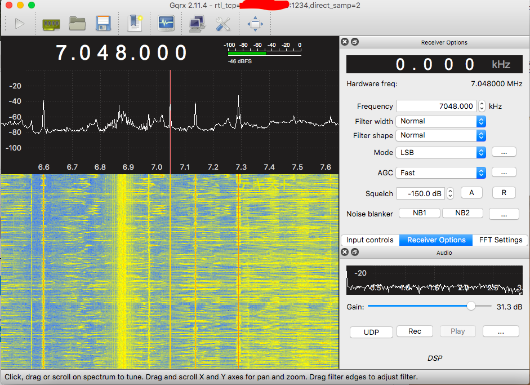The image size is (530, 385).
Task: Open the wrench and screwdriver settings icon
Action: pyautogui.click(x=223, y=24)
